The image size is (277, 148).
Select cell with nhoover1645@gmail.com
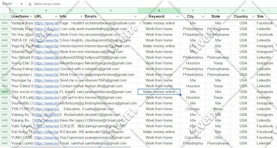[x=111, y=80]
